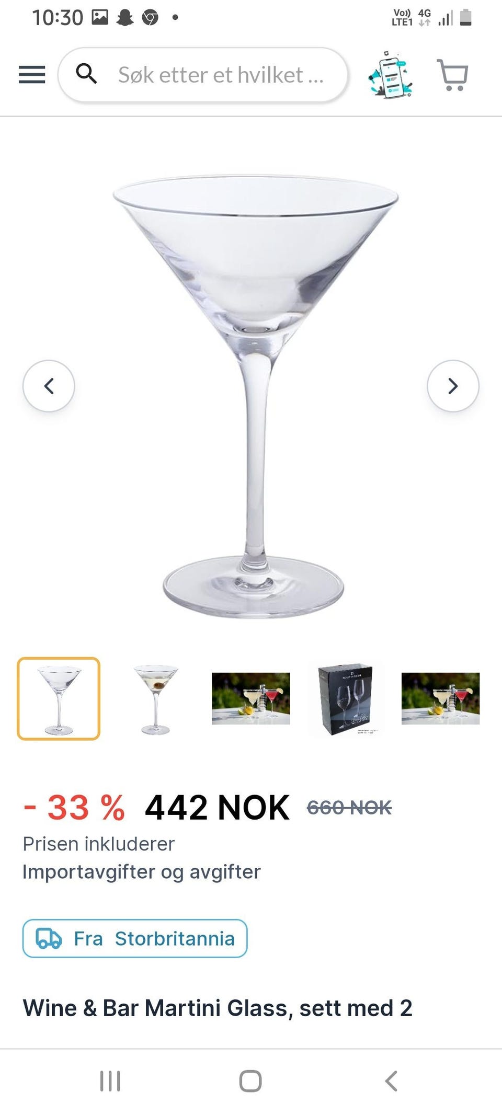Screen dimensions: 502x1115
Task: Focus the "Søk etter et hvilket" search field
Action: pos(203,75)
